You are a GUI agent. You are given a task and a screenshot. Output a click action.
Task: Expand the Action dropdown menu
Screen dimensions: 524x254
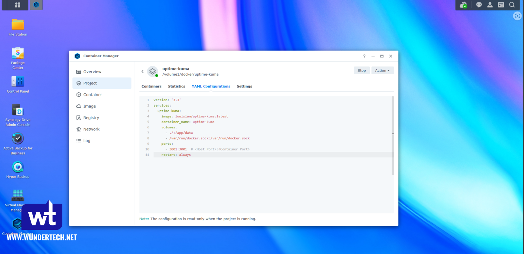pos(382,70)
